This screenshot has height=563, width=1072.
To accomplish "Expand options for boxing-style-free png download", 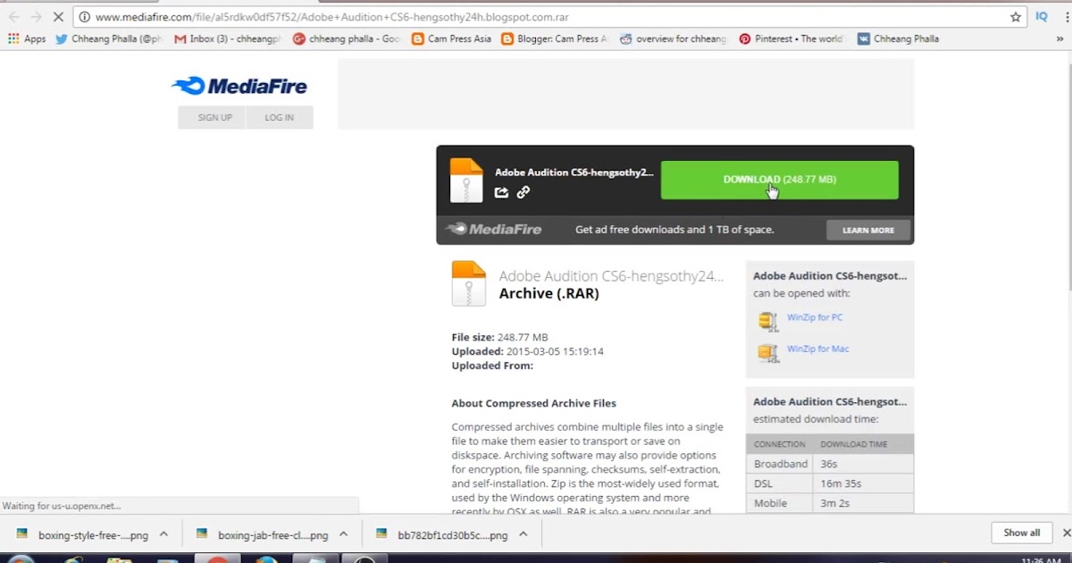I will pos(163,534).
